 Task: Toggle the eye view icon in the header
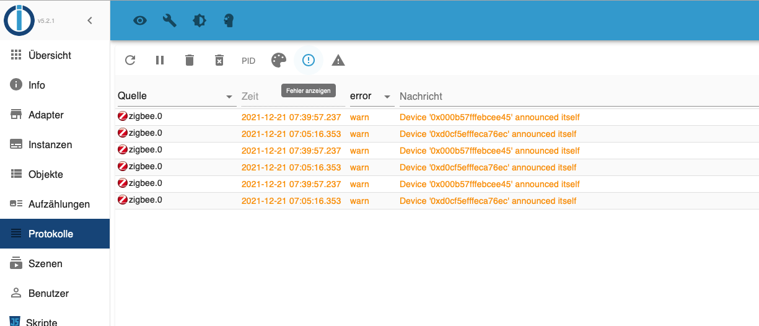click(141, 20)
